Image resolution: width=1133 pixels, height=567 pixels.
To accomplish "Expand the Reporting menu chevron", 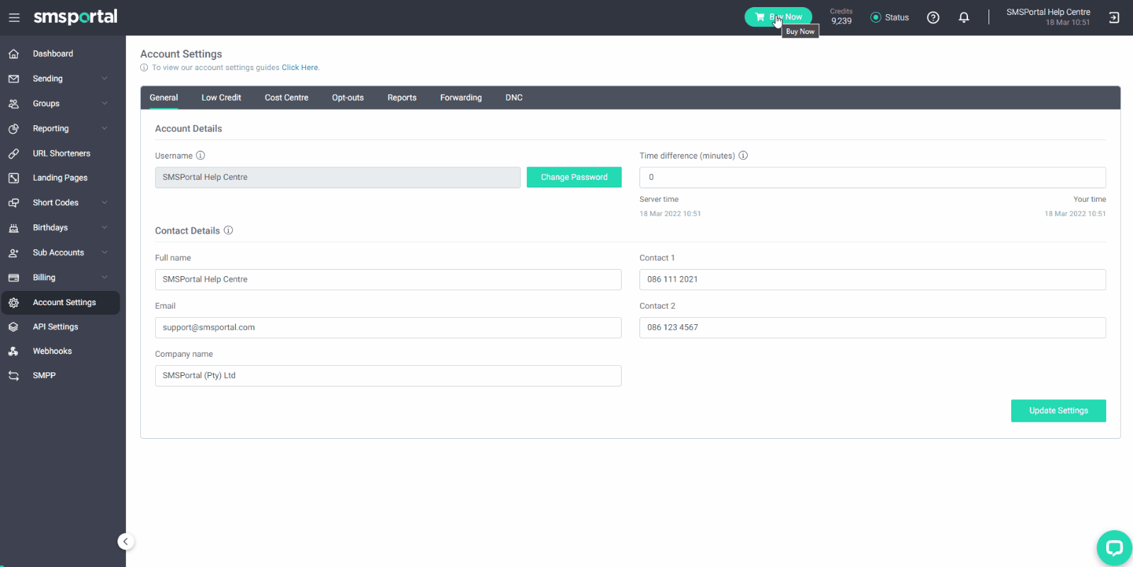I will tap(105, 128).
